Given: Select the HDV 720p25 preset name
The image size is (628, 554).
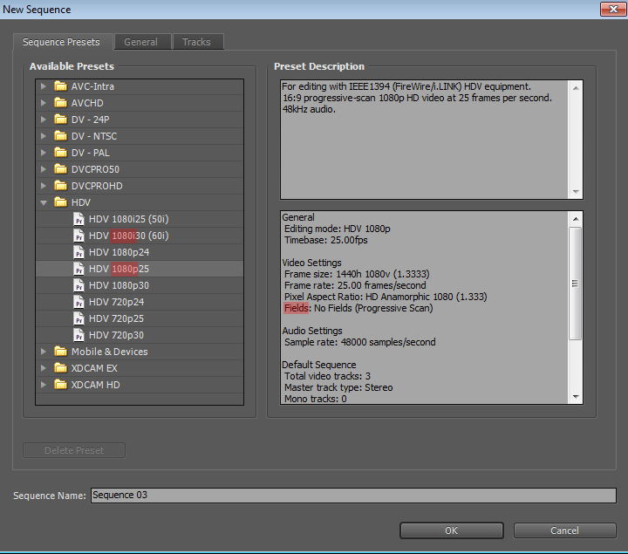Looking at the screenshot, I should pyautogui.click(x=116, y=318).
